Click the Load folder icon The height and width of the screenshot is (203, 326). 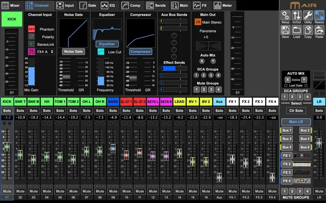297,30
